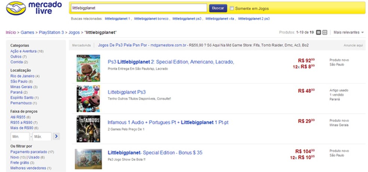Switch to list view icon
Viewport: 368px width, 172px height.
pos(319,33)
